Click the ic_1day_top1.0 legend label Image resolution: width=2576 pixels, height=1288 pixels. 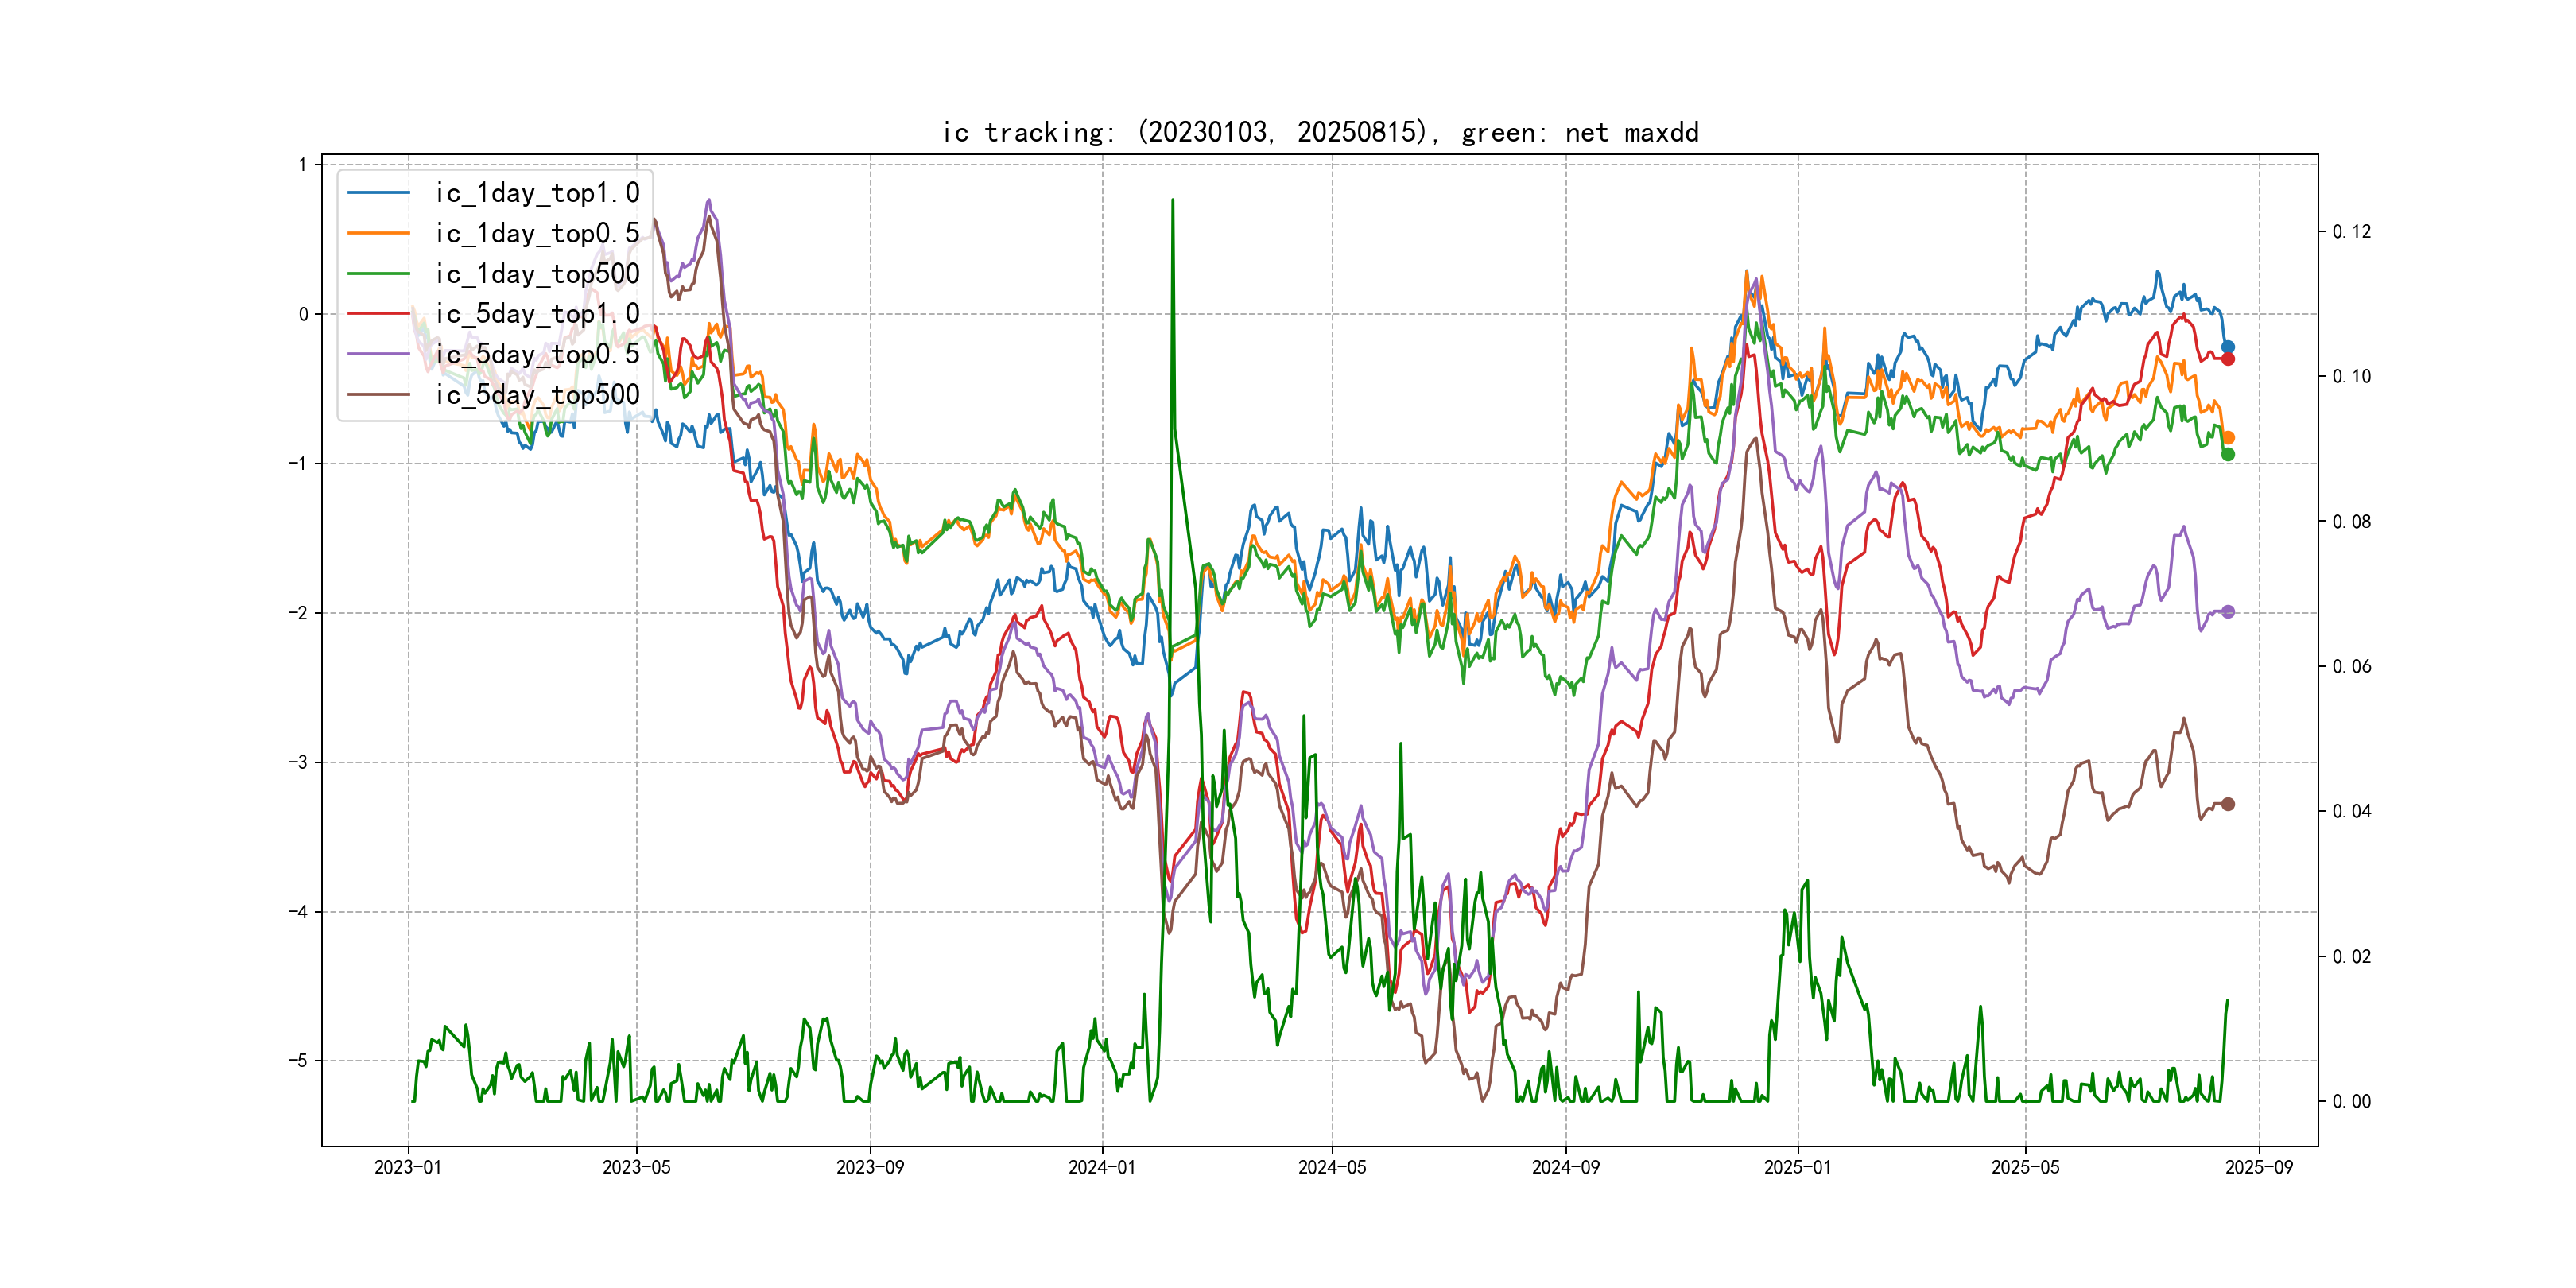(x=537, y=193)
